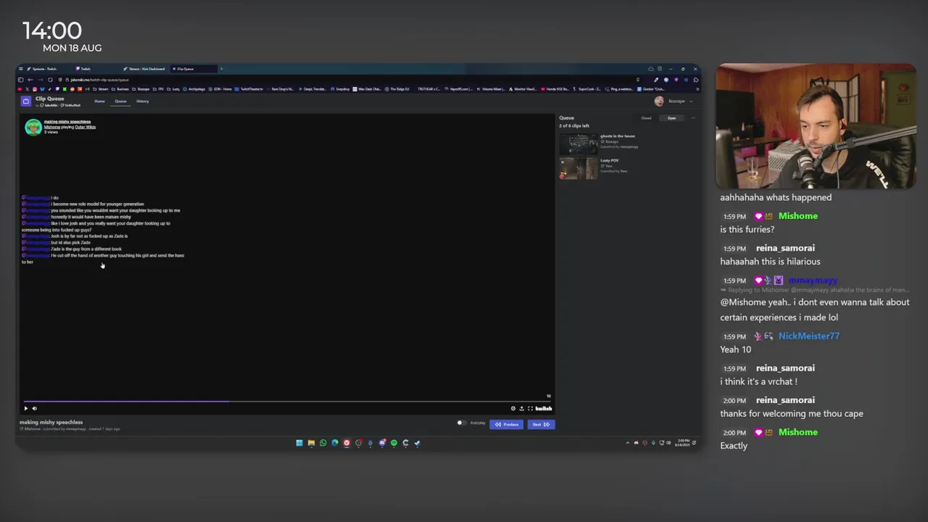Mute the clip volume speaker icon

click(34, 408)
